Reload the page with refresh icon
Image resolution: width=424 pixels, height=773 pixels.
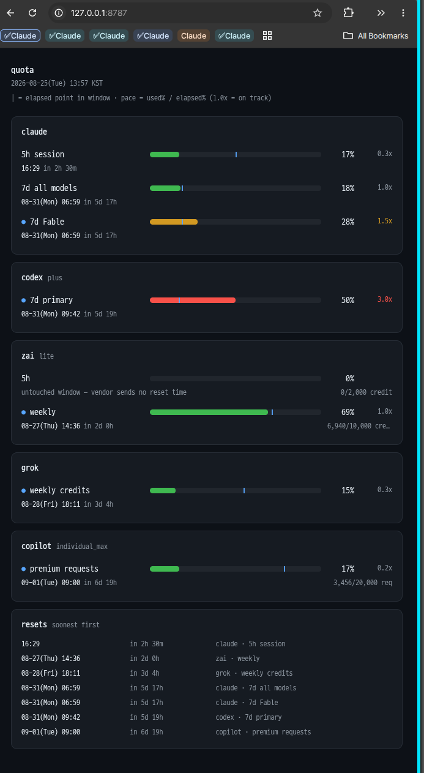coord(33,13)
